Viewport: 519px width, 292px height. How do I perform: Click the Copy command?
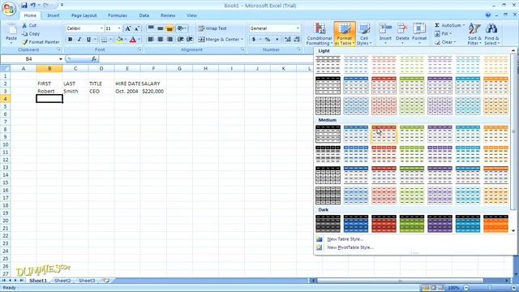31,34
